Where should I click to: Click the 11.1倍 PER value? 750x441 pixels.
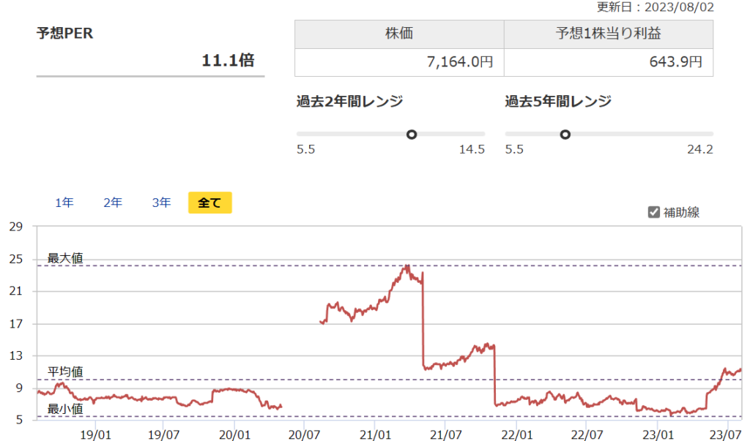229,60
